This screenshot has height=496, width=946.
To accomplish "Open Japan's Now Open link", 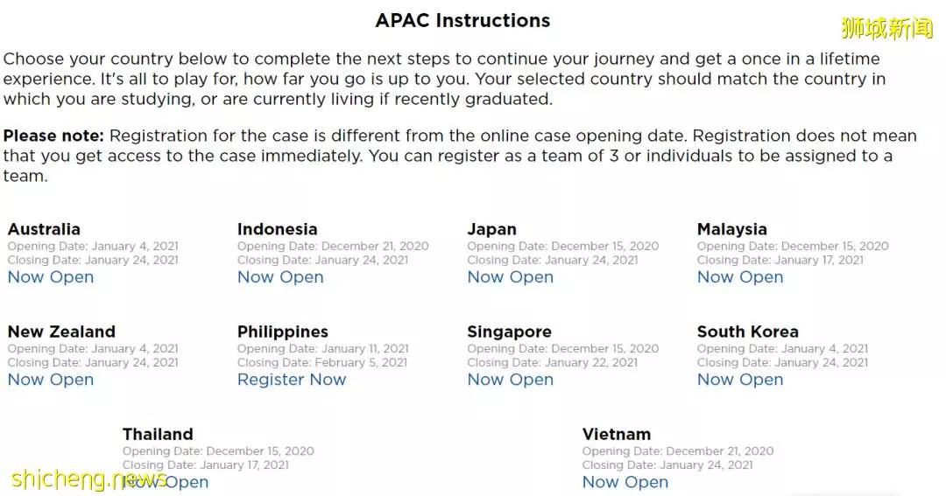I will click(511, 277).
